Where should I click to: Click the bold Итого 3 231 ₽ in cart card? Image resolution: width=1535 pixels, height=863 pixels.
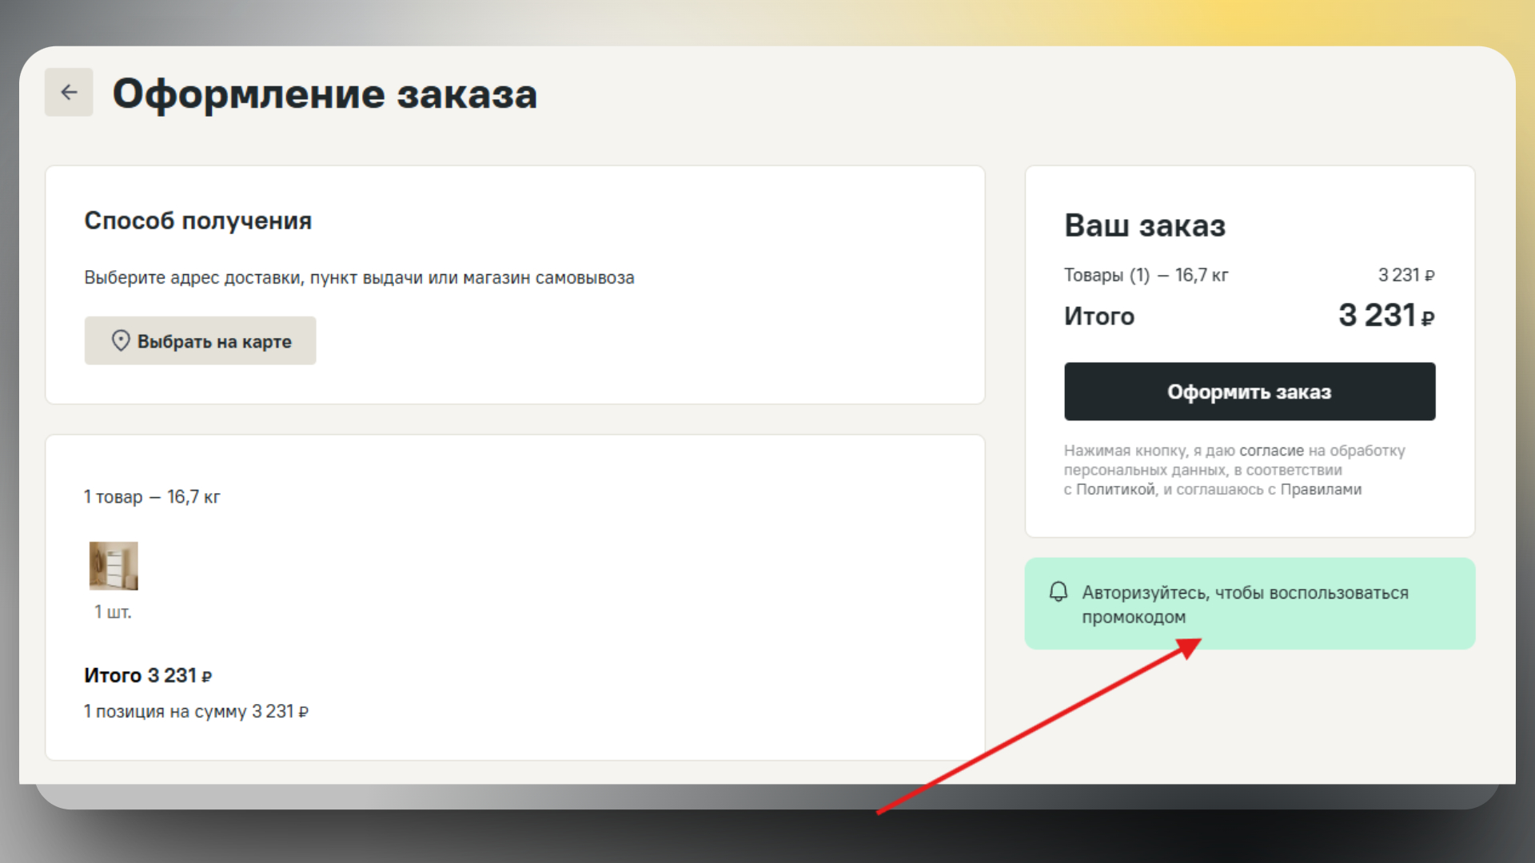[x=148, y=676]
